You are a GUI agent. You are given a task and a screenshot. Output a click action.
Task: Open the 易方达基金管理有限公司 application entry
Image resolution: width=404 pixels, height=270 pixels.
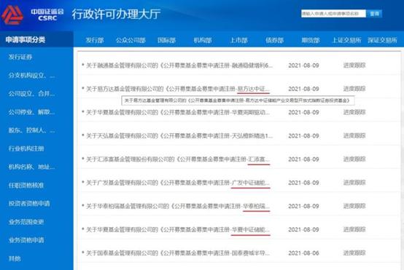pyautogui.click(x=178, y=89)
